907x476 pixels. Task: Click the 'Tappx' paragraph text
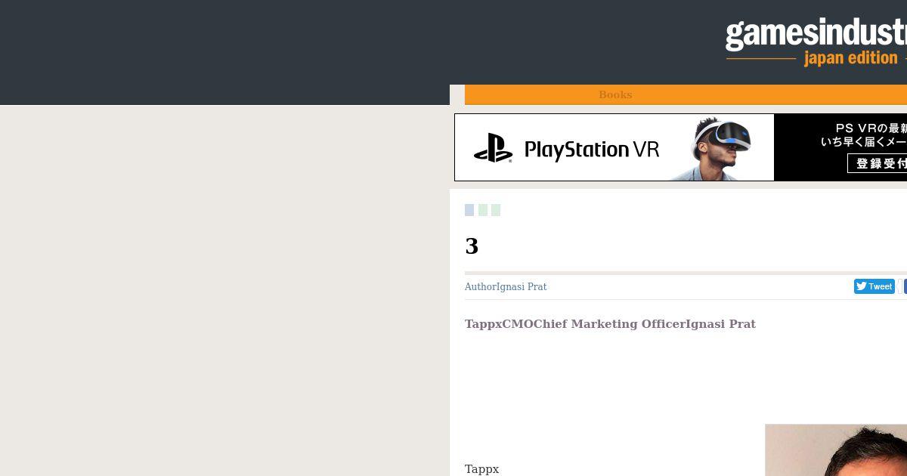pos(481,469)
